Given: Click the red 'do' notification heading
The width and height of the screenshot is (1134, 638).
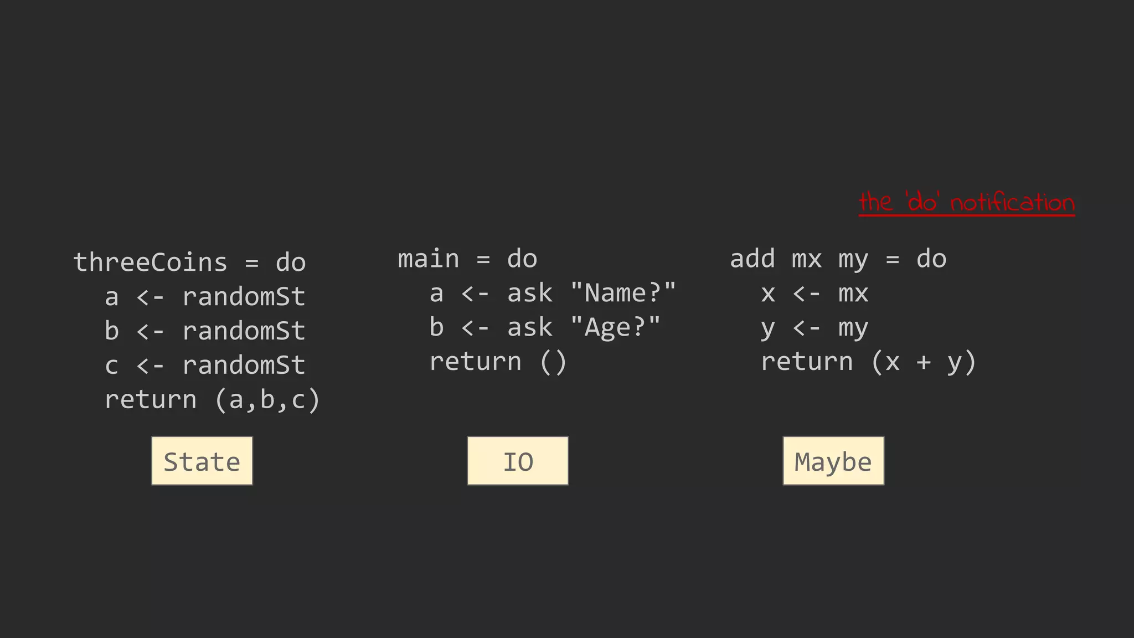Looking at the screenshot, I should pos(967,203).
